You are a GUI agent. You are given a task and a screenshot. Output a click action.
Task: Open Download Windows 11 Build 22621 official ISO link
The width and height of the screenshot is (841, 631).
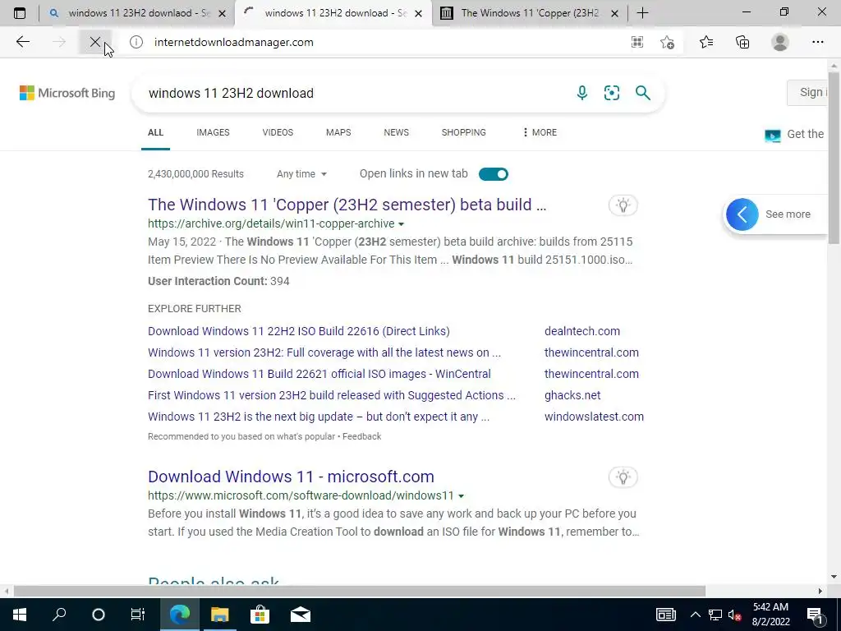(319, 374)
